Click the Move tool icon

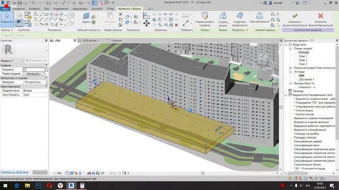pos(146,23)
